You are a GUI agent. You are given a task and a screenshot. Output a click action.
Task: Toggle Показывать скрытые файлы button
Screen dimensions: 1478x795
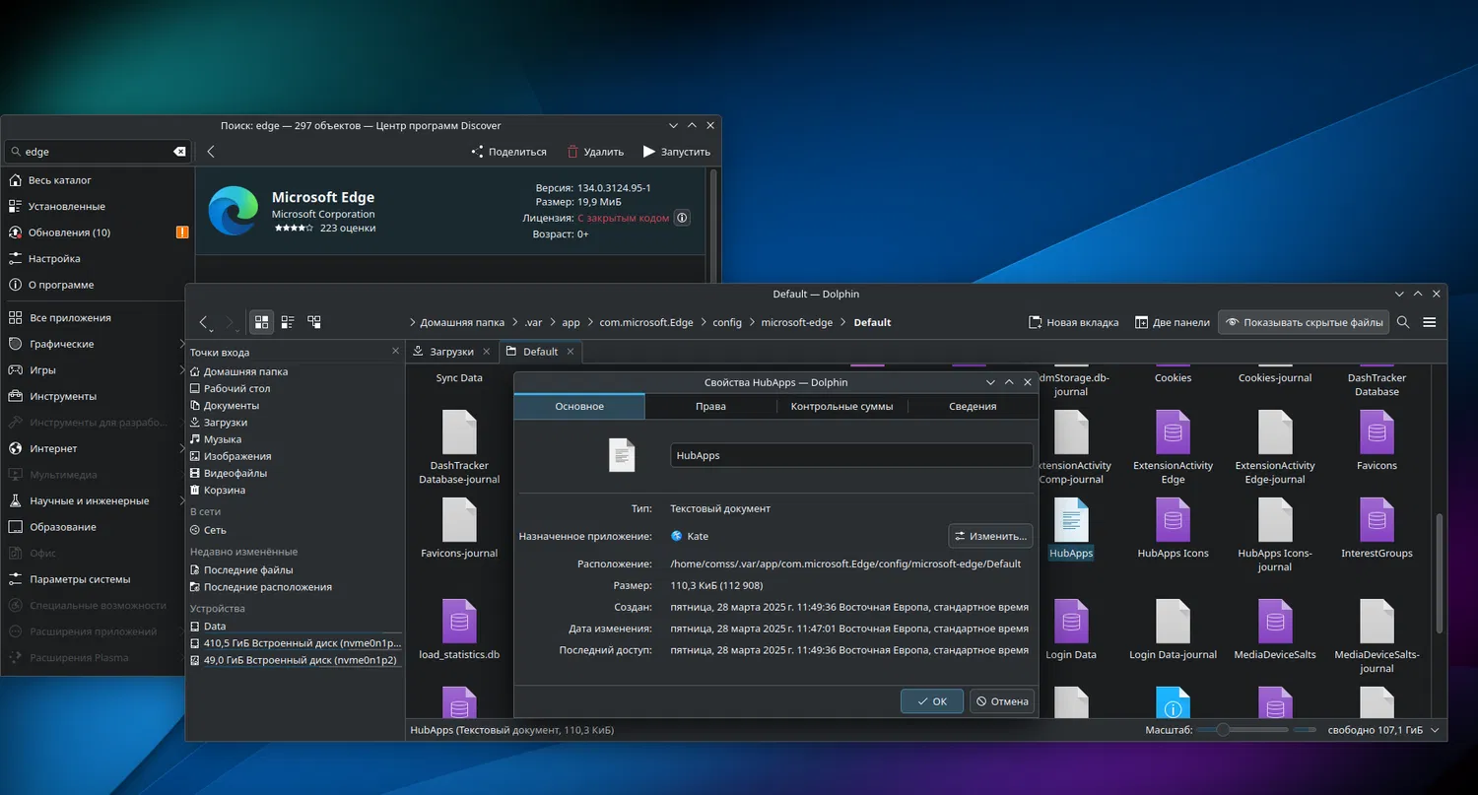[x=1304, y=322]
